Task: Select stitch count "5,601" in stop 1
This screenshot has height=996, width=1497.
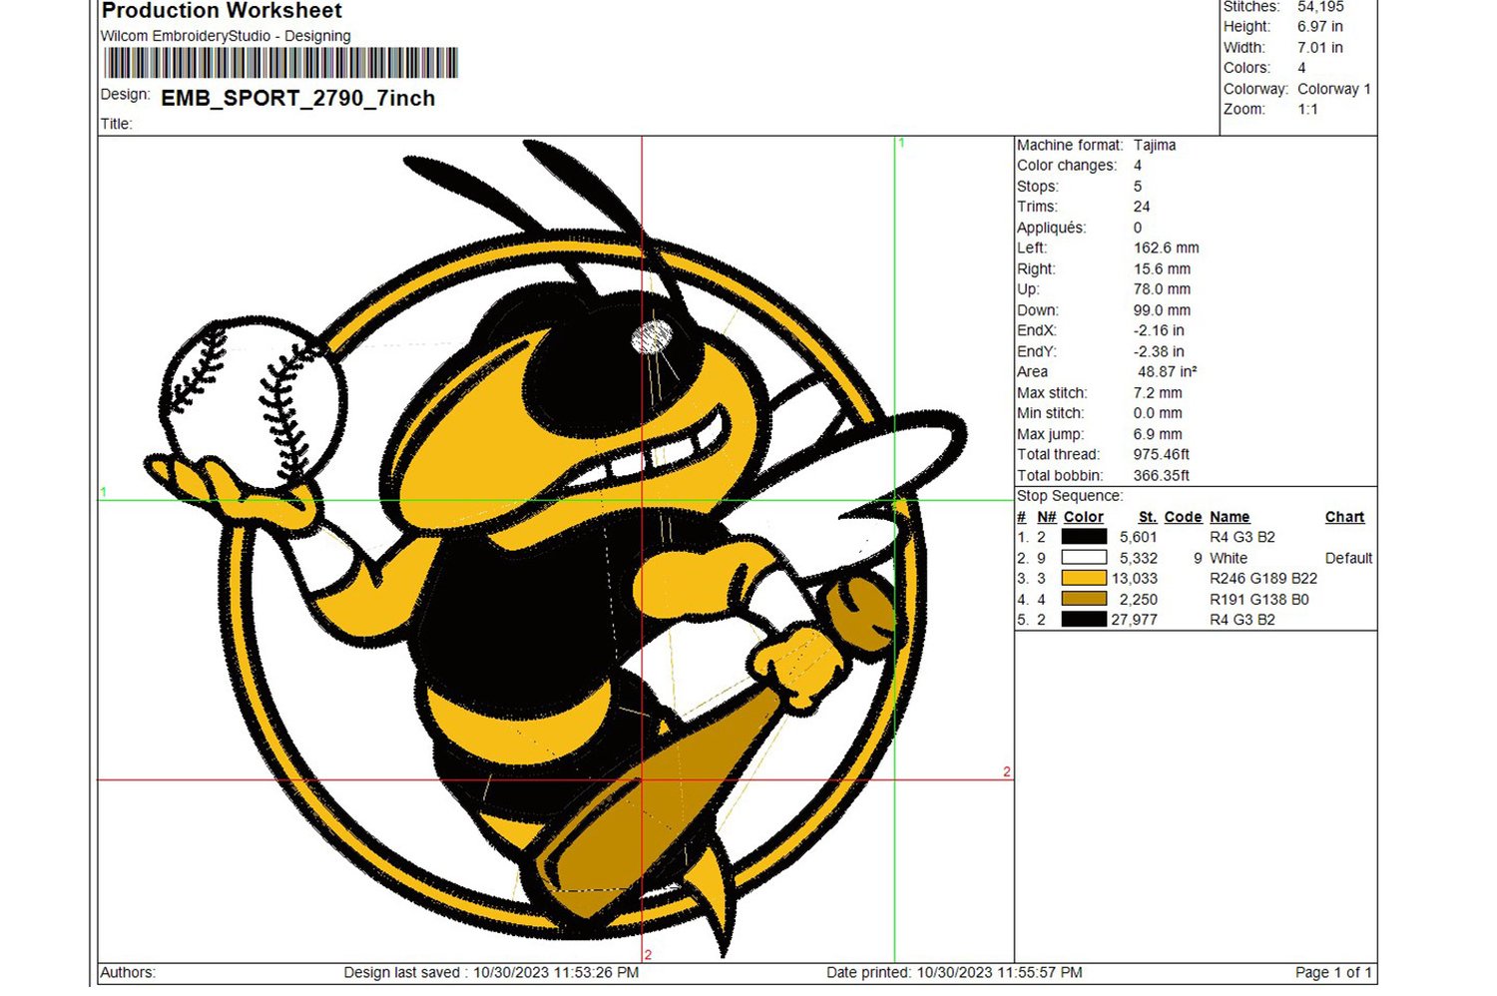Action: coord(1139,537)
